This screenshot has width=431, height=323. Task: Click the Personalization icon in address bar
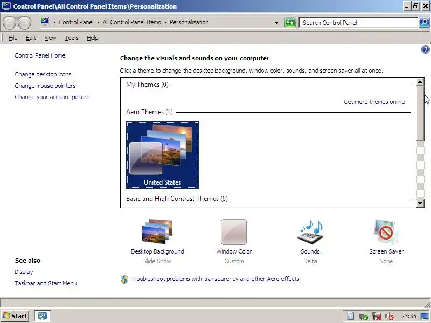pyautogui.click(x=45, y=22)
